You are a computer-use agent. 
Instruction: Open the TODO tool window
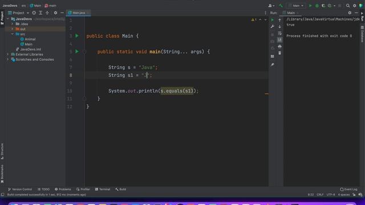pos(43,189)
